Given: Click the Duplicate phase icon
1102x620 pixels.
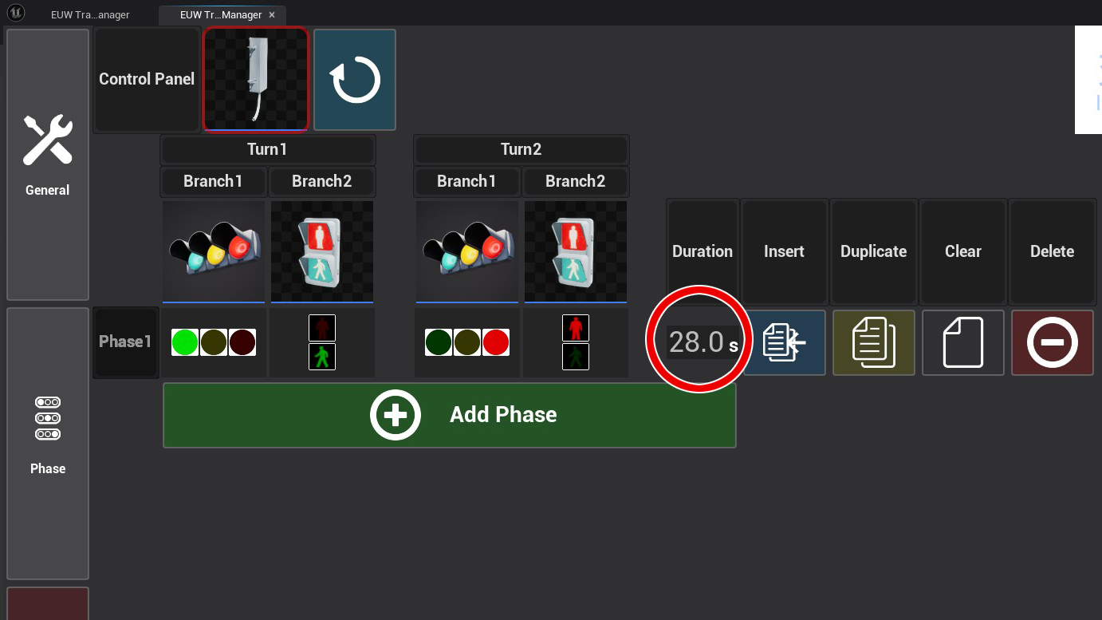Looking at the screenshot, I should point(873,342).
